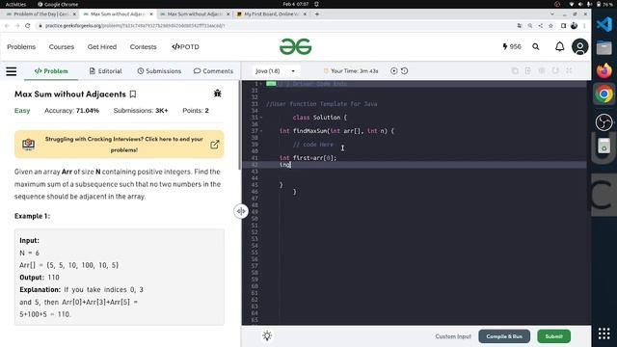617x347 pixels.
Task: Open the system volume indicator
Action: (580, 4)
